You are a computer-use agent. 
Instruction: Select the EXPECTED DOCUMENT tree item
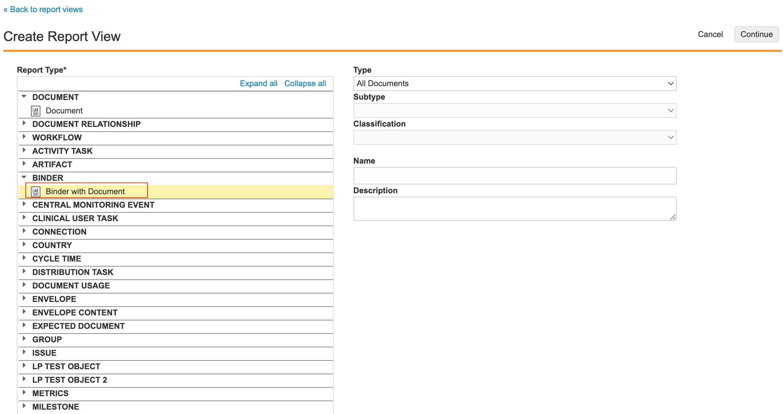pos(78,326)
